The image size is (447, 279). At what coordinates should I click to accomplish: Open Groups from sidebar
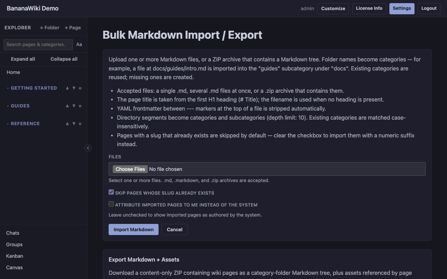pyautogui.click(x=14, y=244)
